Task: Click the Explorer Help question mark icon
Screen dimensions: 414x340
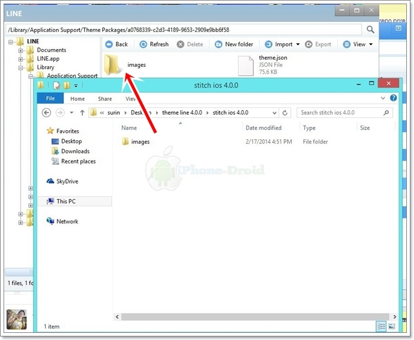Action: coord(393,98)
